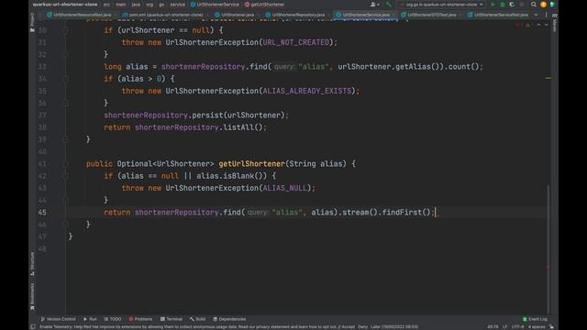Click the UrlShortenerService class breadcrumb
The height and width of the screenshot is (330, 587).
click(x=215, y=5)
